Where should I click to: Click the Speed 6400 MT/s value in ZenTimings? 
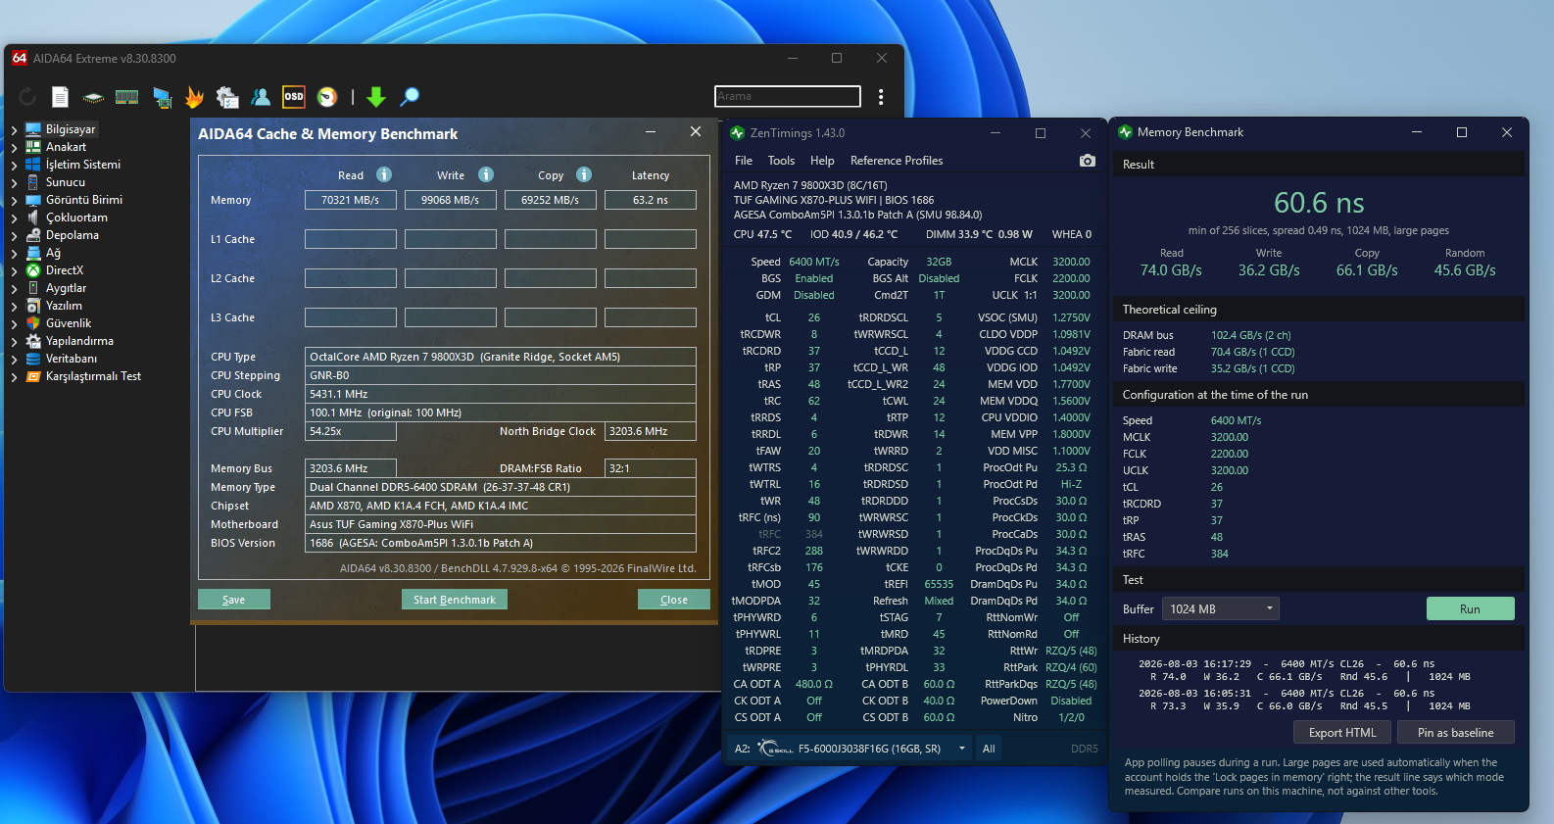point(814,262)
